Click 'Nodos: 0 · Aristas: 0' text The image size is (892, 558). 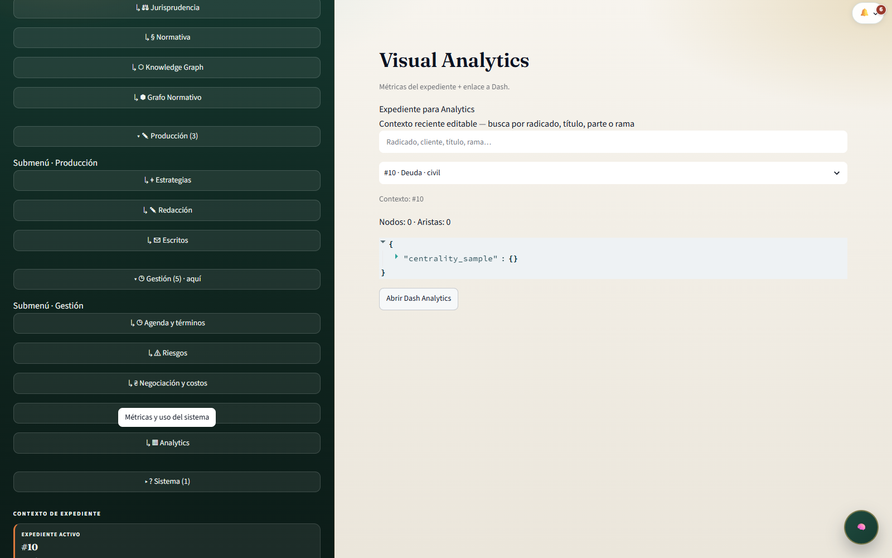tap(415, 222)
